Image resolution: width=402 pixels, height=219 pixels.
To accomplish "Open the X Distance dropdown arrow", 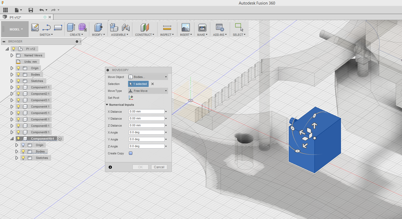I will pyautogui.click(x=166, y=112).
